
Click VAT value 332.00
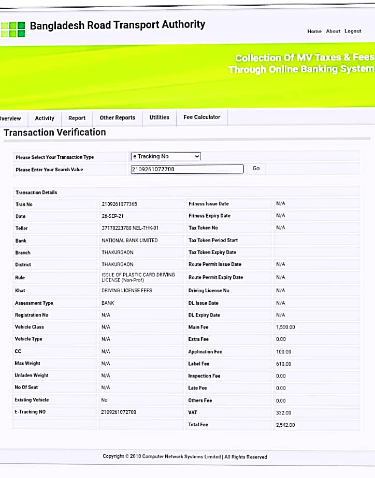coord(283,413)
